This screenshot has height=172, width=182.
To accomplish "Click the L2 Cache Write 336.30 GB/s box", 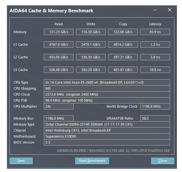I will (x=91, y=57).
